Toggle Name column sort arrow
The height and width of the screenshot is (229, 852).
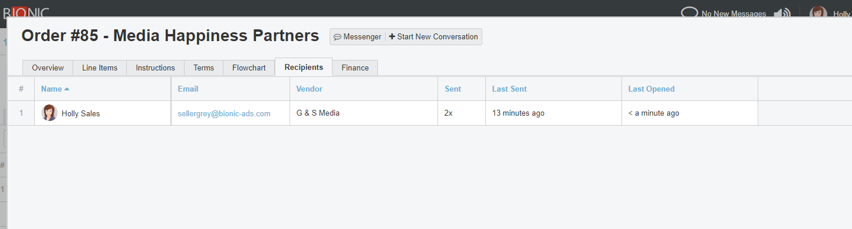tap(67, 89)
